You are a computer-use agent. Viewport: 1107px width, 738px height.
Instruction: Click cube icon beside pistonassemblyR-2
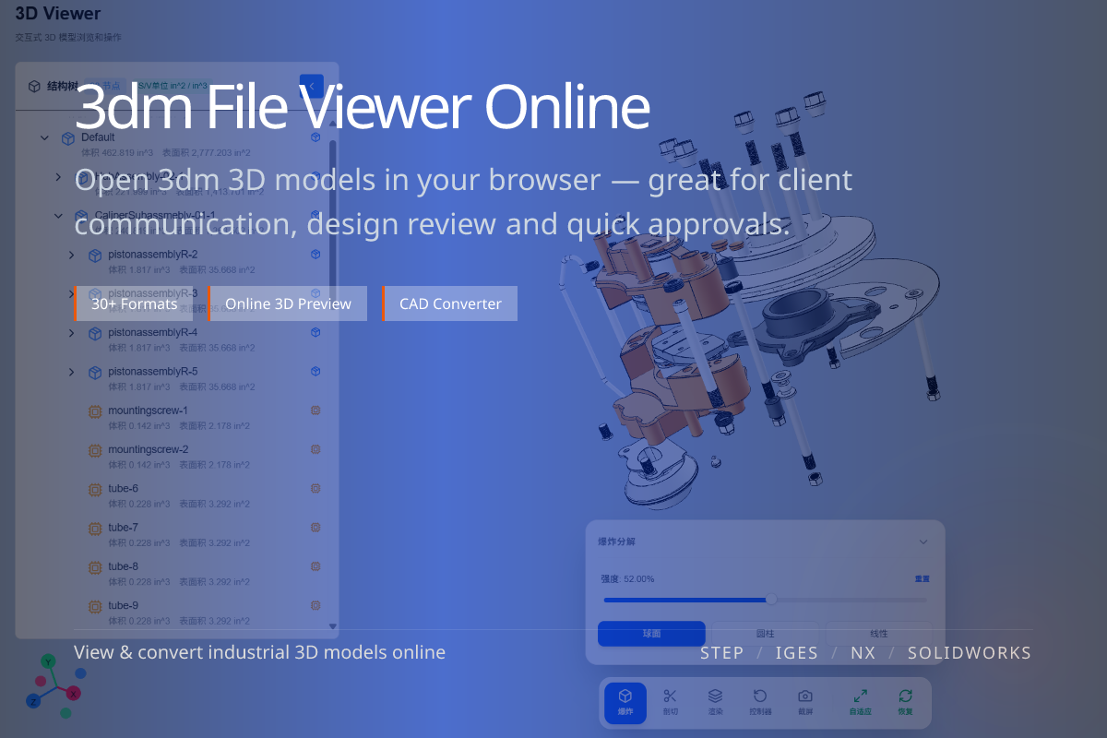point(94,256)
